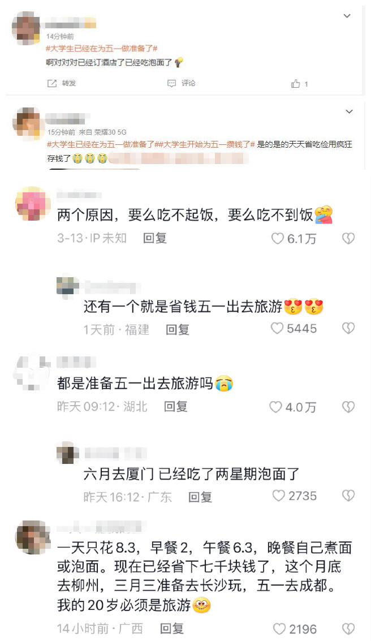Open hashtag #大学生开始为五一攒钱了# in second post
Image resolution: width=371 pixels, height=641 pixels.
(x=205, y=144)
